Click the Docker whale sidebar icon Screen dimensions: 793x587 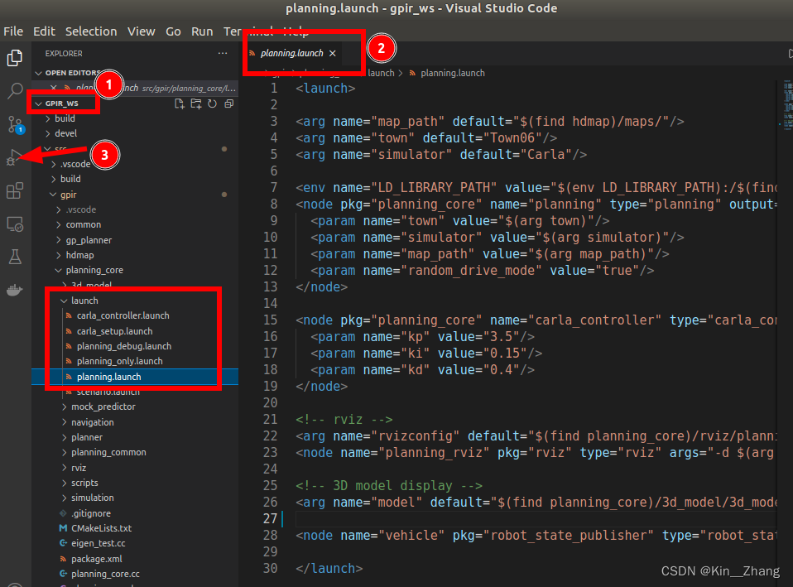tap(15, 289)
